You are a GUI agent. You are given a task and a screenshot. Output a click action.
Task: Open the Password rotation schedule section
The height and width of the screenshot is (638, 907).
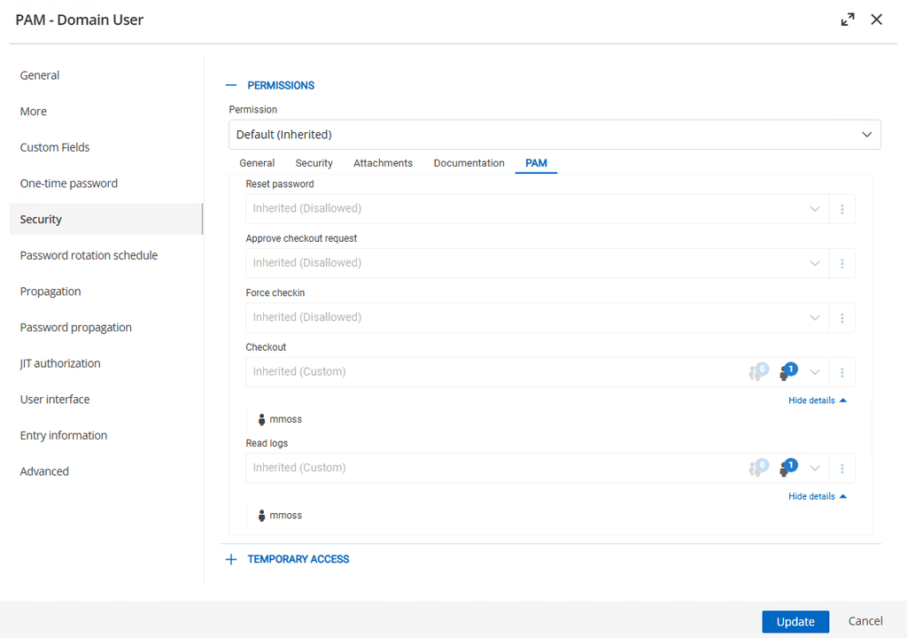pos(89,255)
